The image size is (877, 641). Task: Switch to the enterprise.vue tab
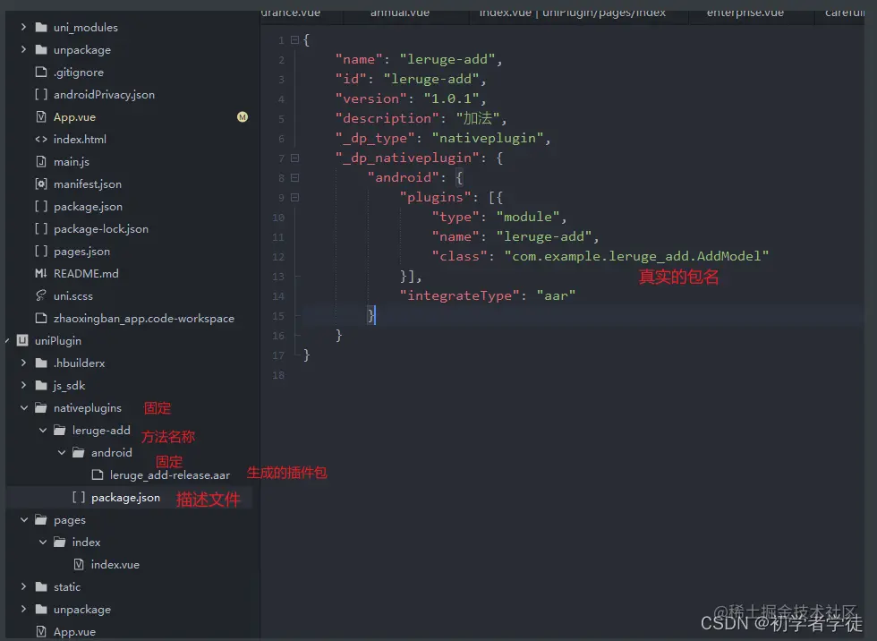coord(745,13)
